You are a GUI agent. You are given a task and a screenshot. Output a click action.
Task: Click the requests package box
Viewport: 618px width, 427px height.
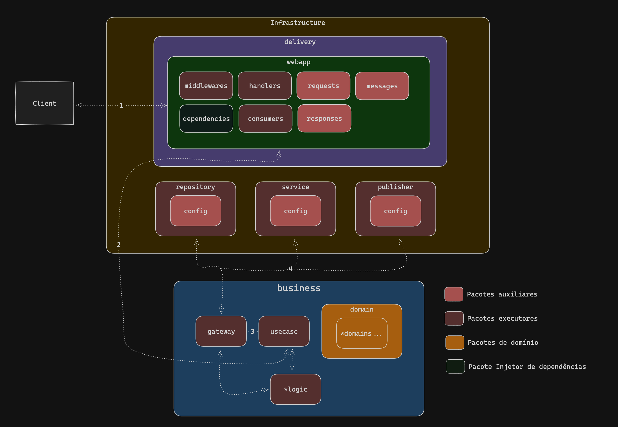pyautogui.click(x=323, y=86)
